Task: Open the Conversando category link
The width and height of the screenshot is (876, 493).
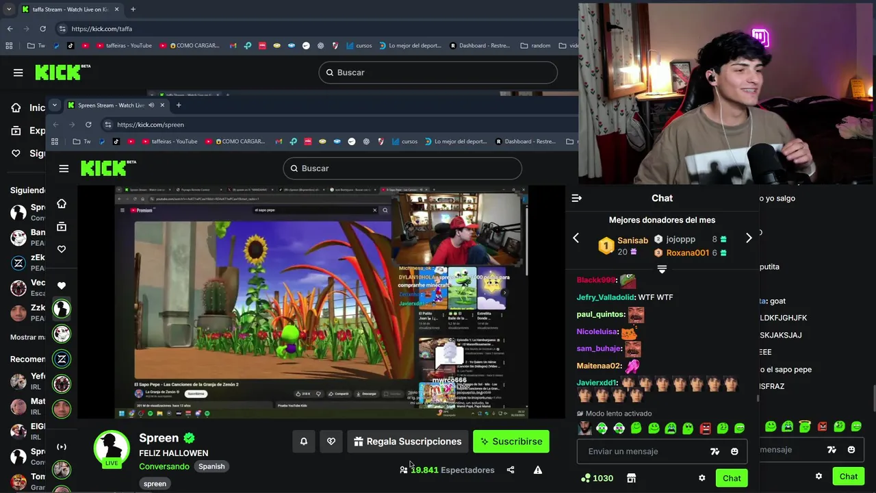Action: 164,466
